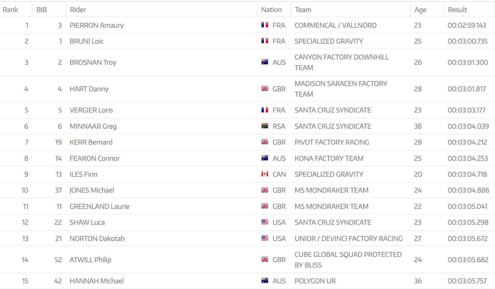Open rider VERGIER Loris
The height and width of the screenshot is (289, 495).
(91, 110)
